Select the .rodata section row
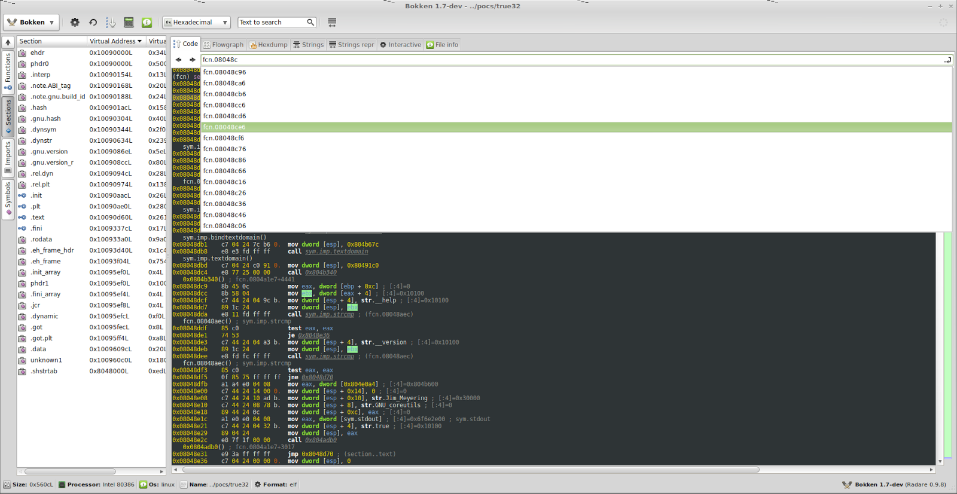 pyautogui.click(x=91, y=240)
